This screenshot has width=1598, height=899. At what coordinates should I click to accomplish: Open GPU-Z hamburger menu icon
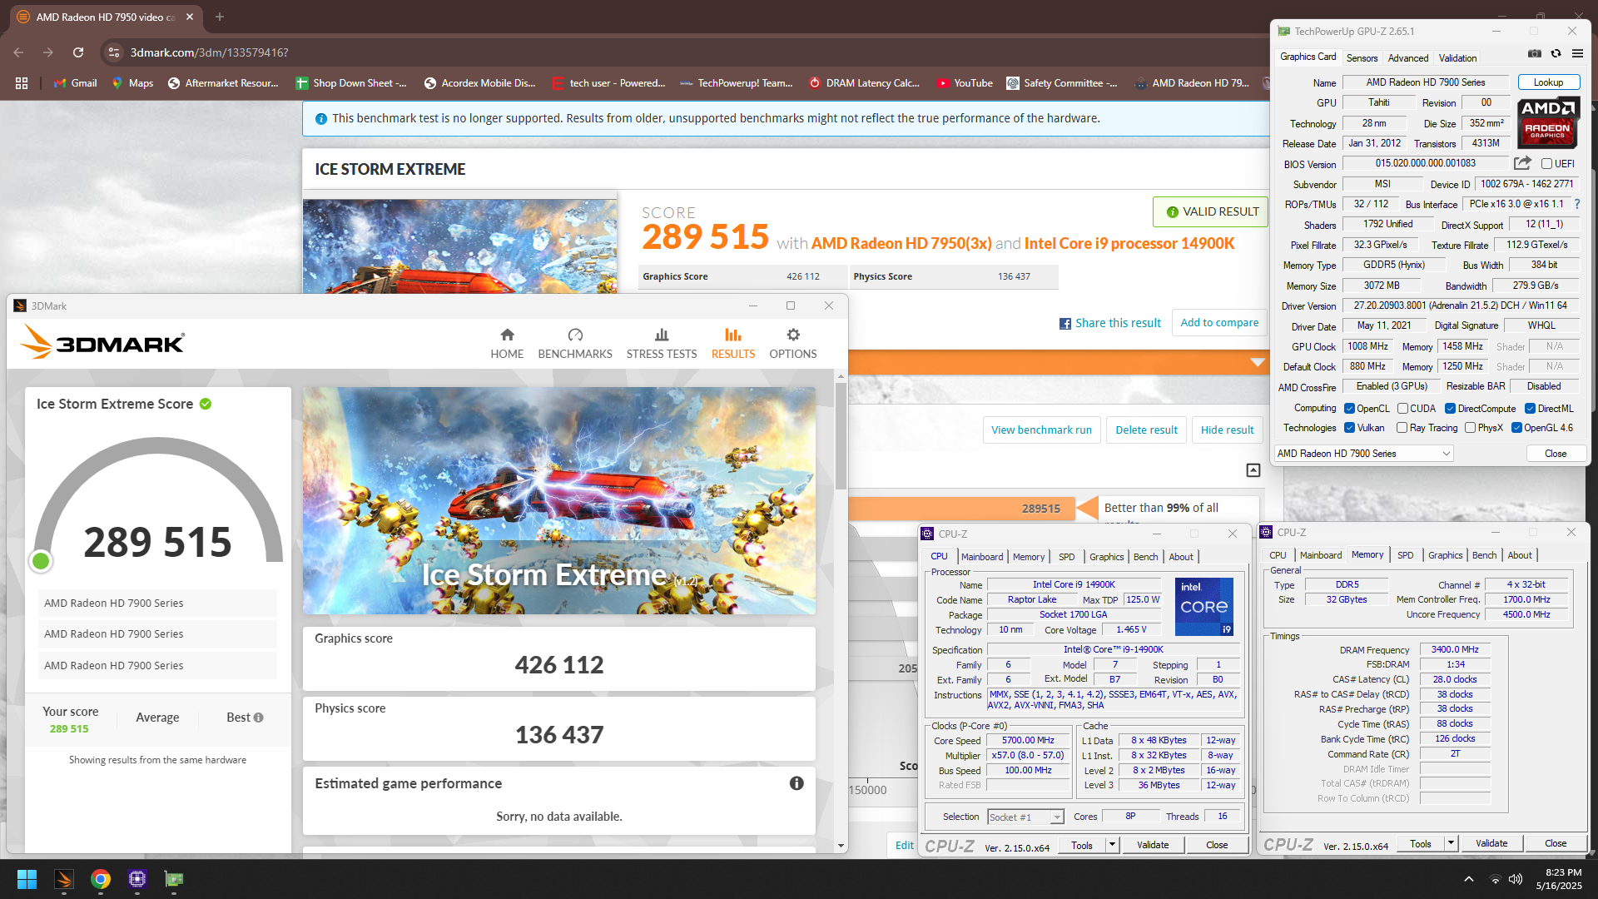(x=1577, y=53)
